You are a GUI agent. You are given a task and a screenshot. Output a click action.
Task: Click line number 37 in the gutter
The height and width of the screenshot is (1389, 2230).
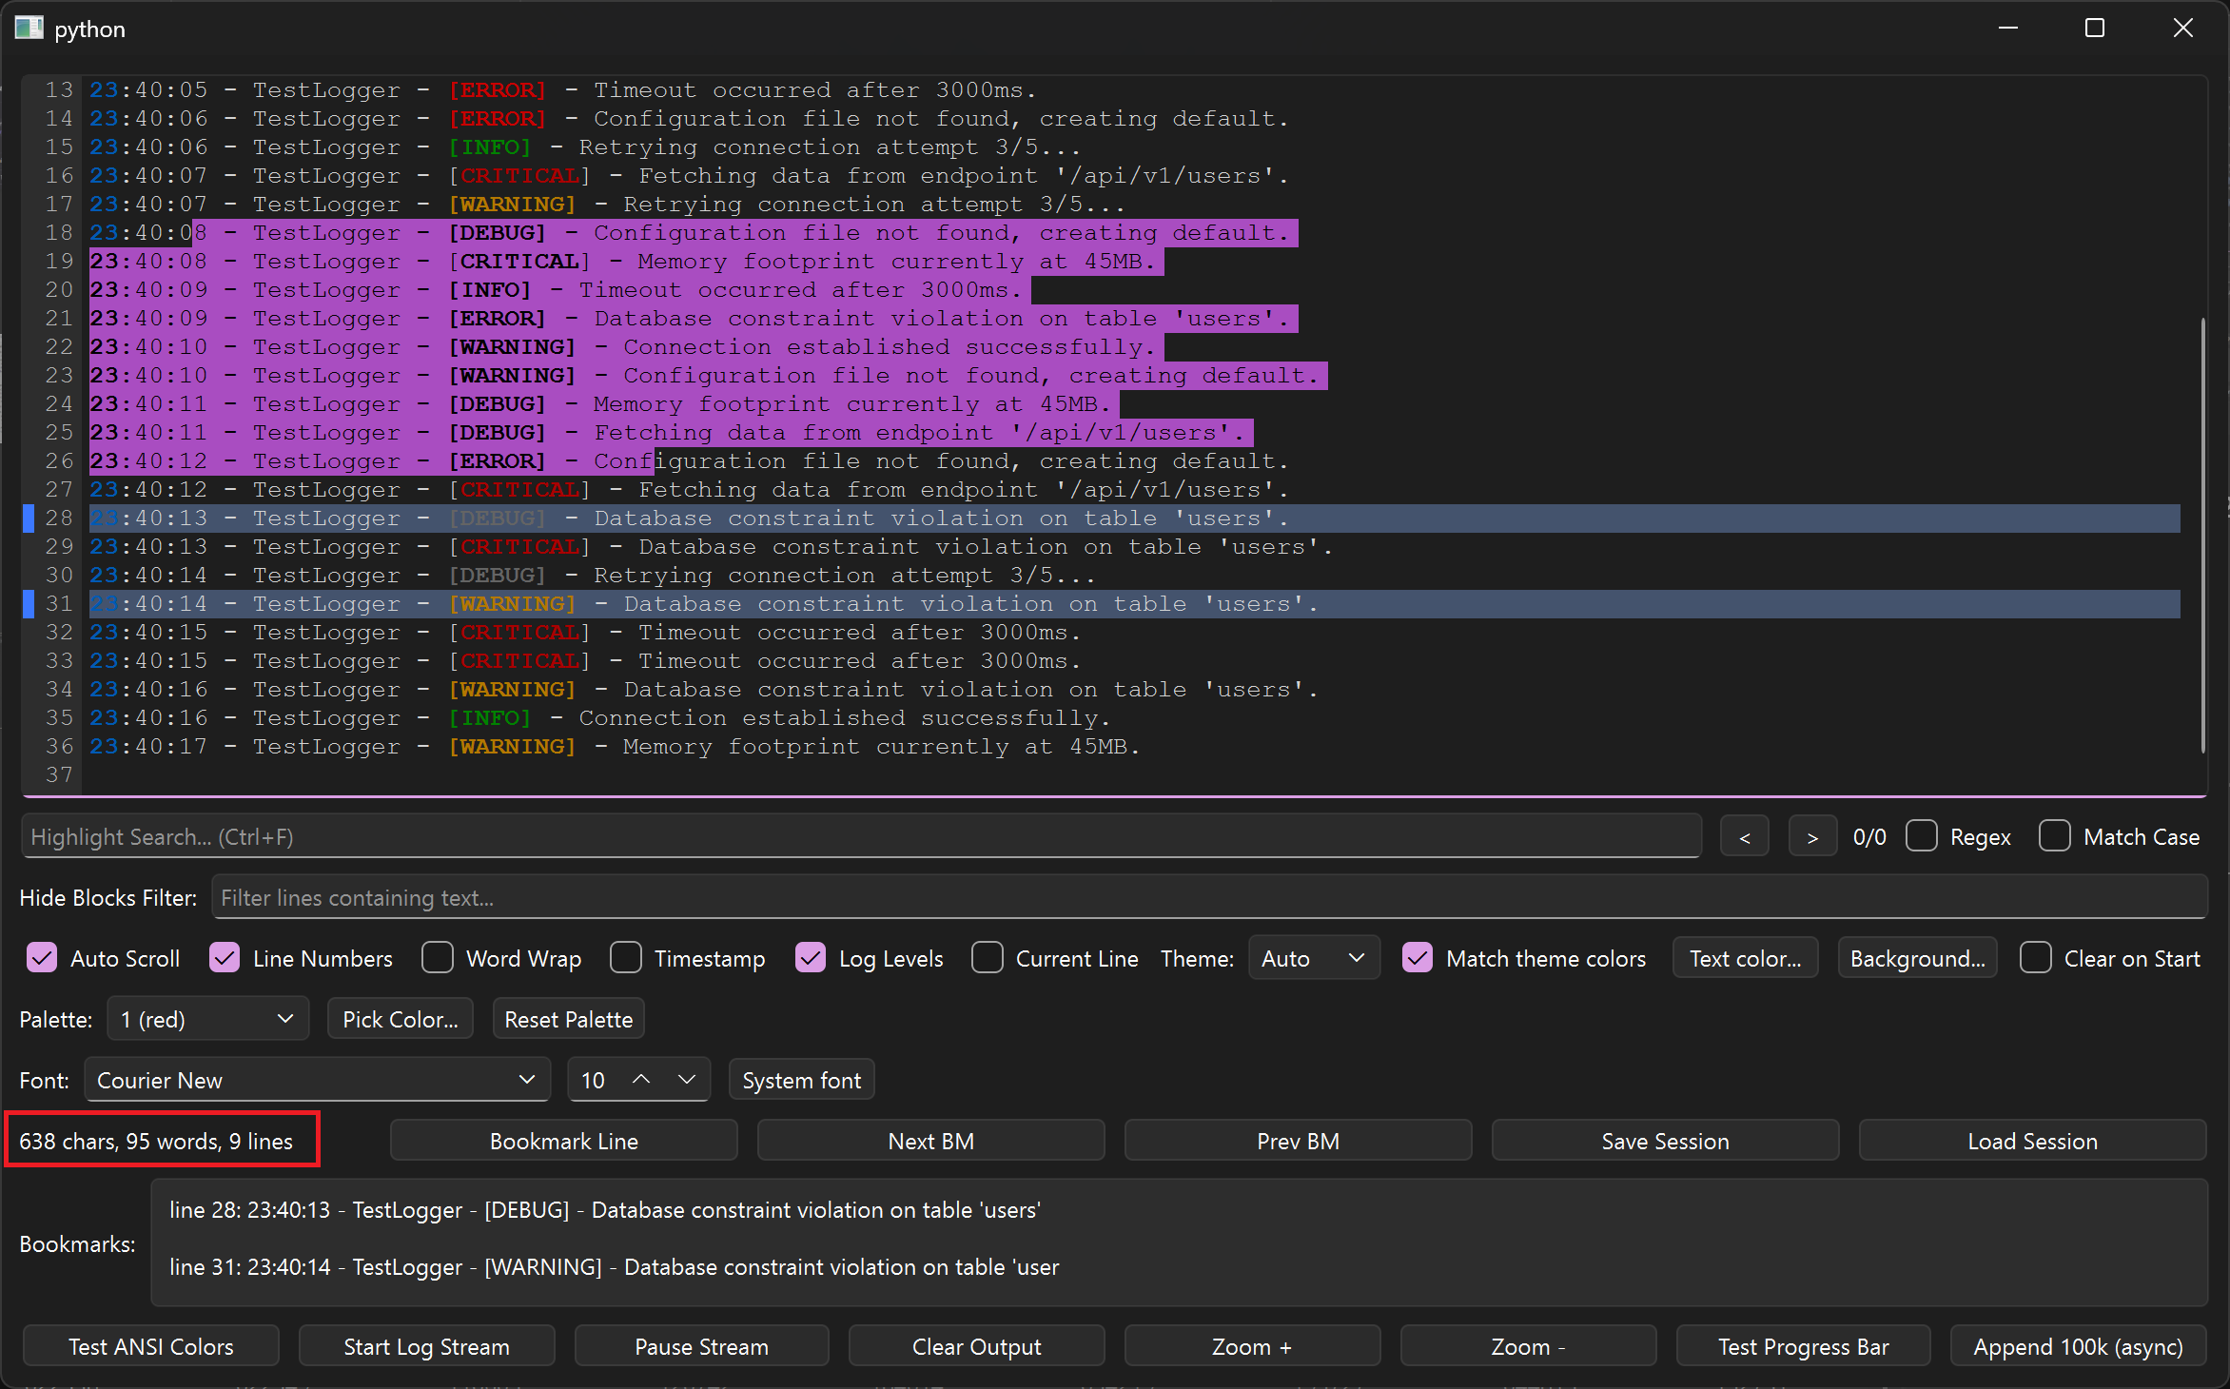coord(59,774)
